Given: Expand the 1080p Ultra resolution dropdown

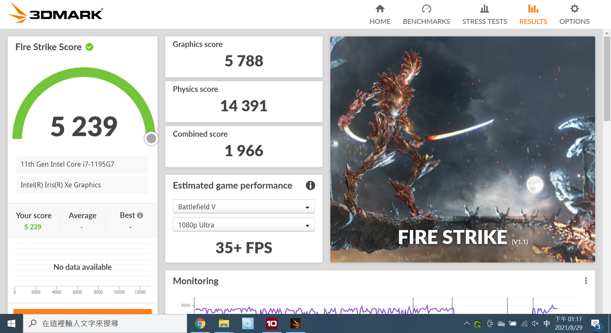Looking at the screenshot, I should [244, 225].
